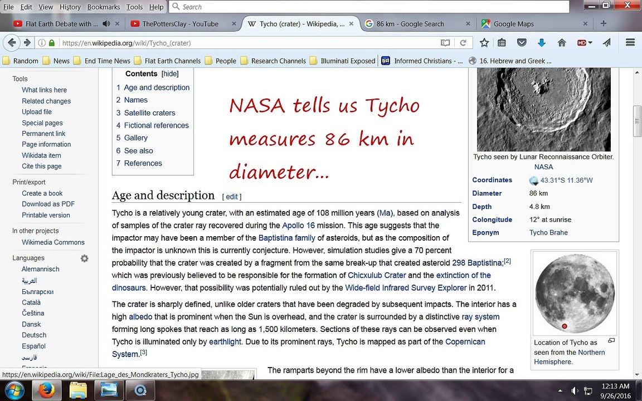642x401 pixels.
Task: Reload the current Wikipedia page
Action: 463,42
